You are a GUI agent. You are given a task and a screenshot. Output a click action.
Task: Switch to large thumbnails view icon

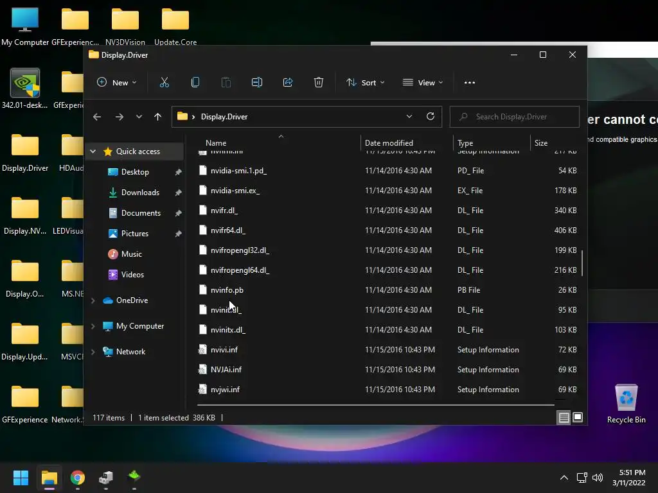(578, 417)
